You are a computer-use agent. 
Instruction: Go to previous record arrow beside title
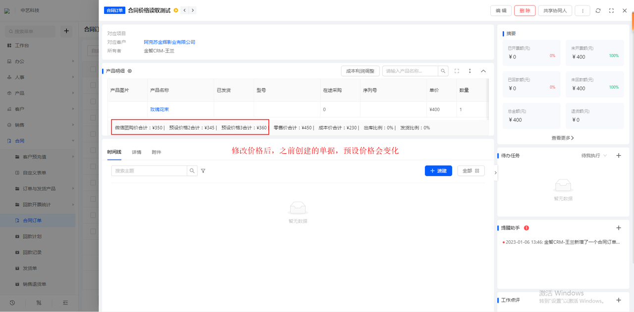click(x=185, y=10)
